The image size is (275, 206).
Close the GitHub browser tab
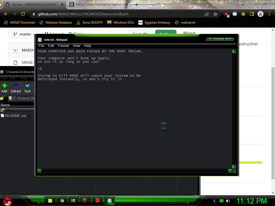pos(62,5)
